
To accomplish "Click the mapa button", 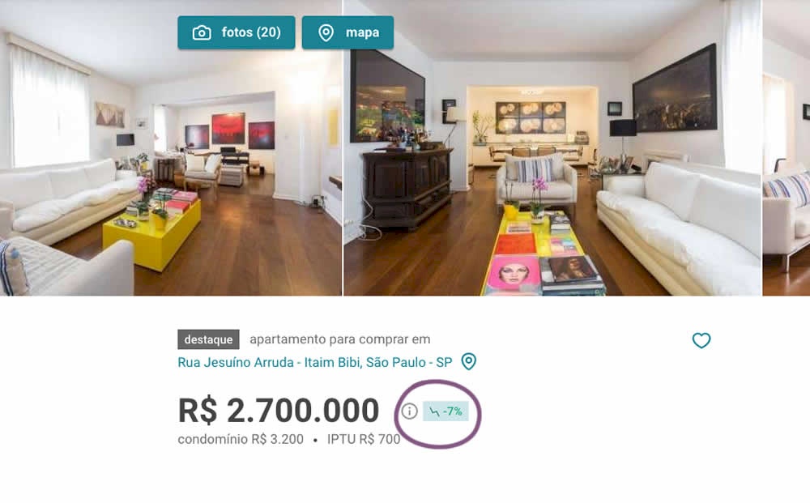I will click(x=347, y=32).
